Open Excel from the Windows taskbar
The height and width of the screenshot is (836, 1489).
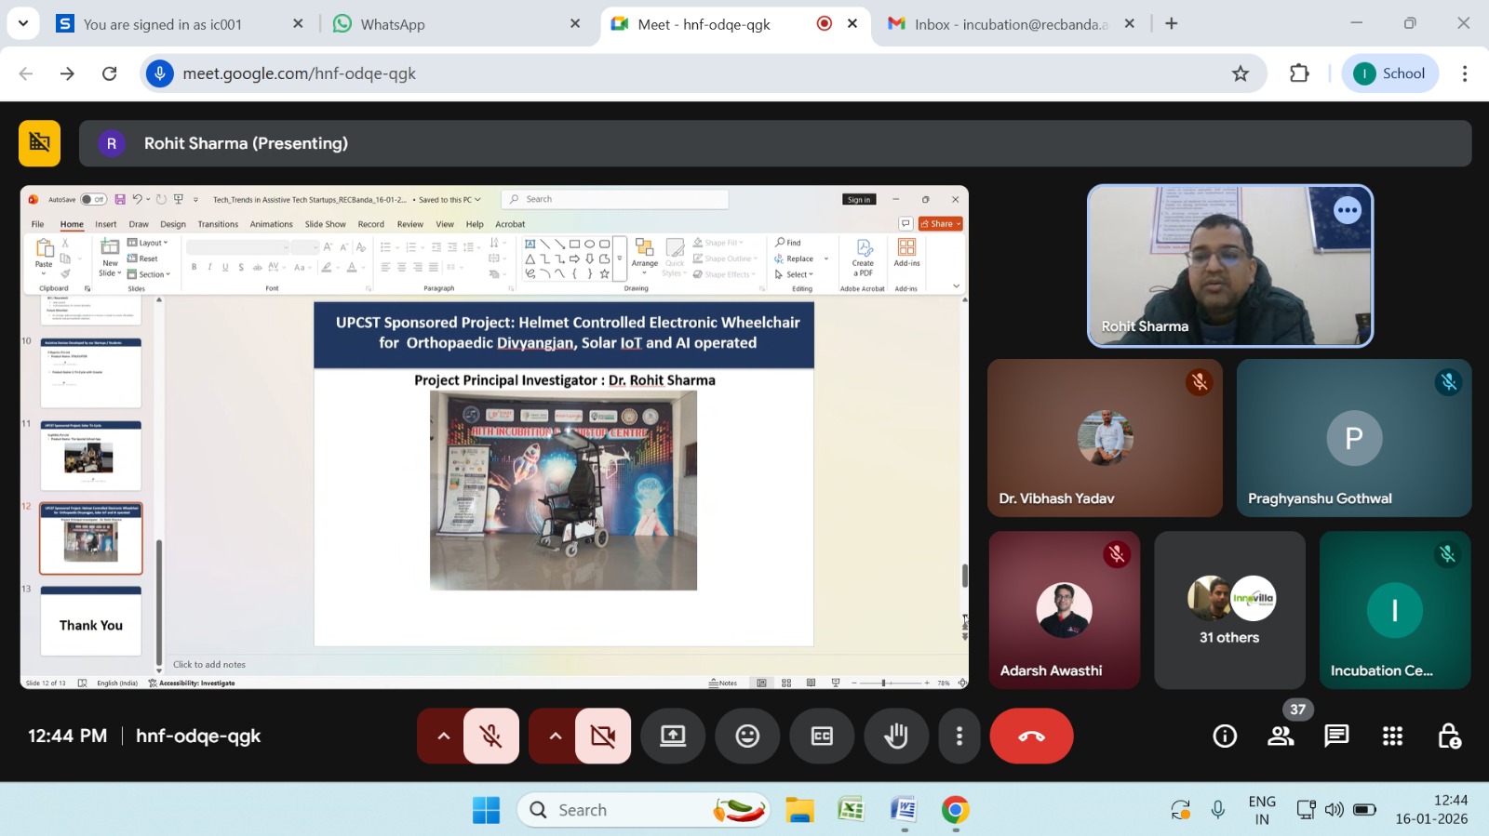[x=851, y=810]
